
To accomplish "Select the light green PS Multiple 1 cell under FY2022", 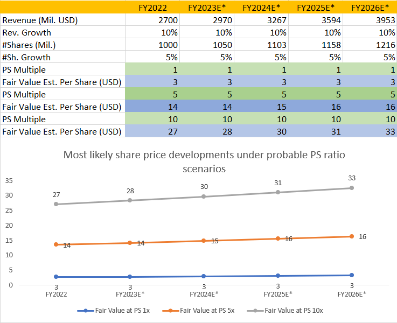I will click(x=152, y=69).
